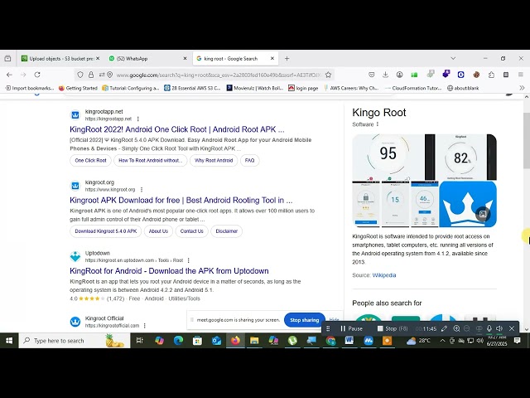Click the address bar URL field
Image resolution: width=530 pixels, height=398 pixels.
pyautogui.click(x=218, y=75)
